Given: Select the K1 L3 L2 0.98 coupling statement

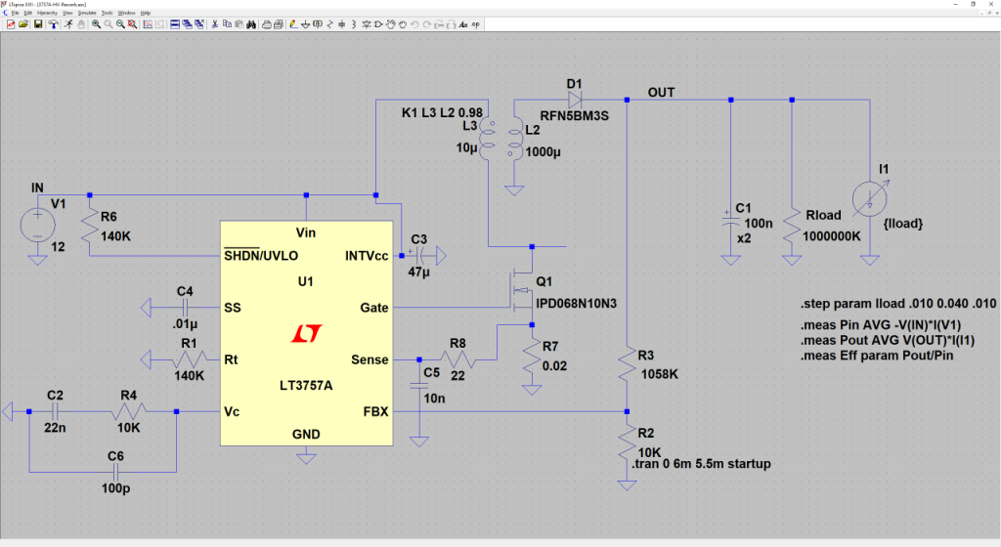Looking at the screenshot, I should [x=442, y=113].
